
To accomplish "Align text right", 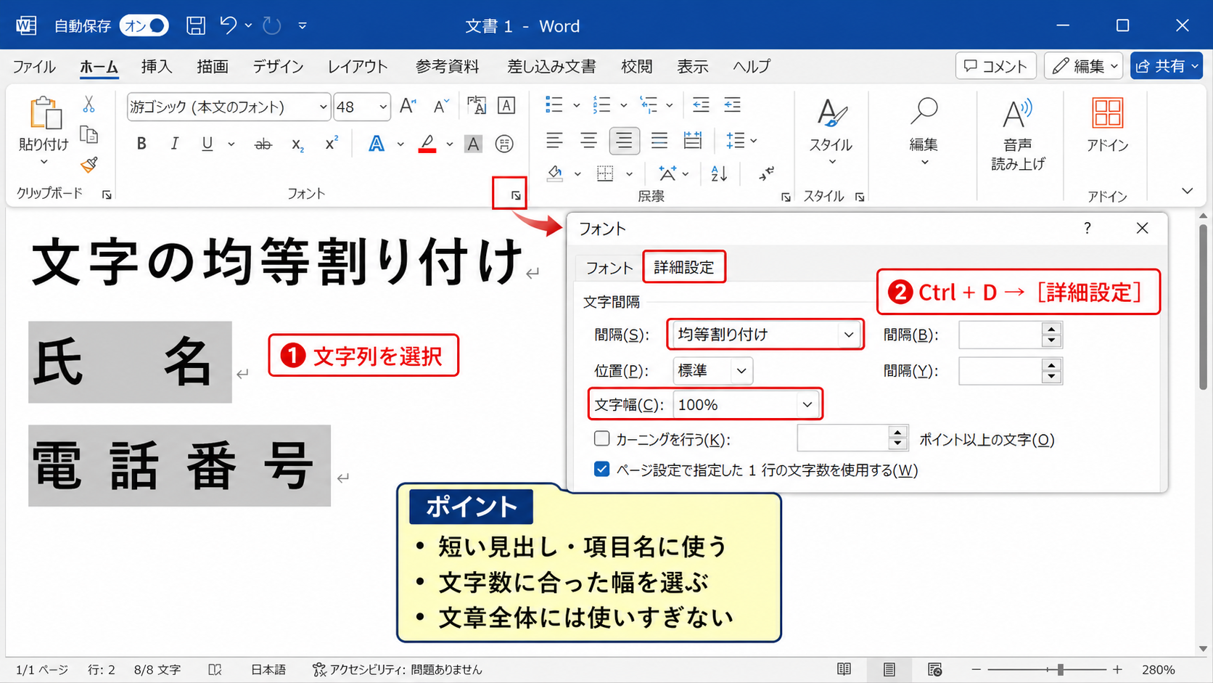I will (x=624, y=140).
